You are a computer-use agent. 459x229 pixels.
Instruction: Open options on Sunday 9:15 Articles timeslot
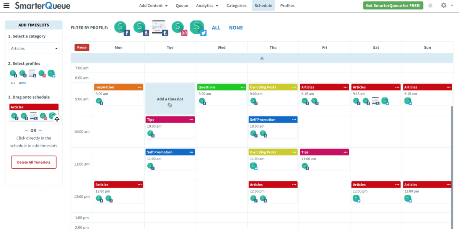[x=448, y=87]
